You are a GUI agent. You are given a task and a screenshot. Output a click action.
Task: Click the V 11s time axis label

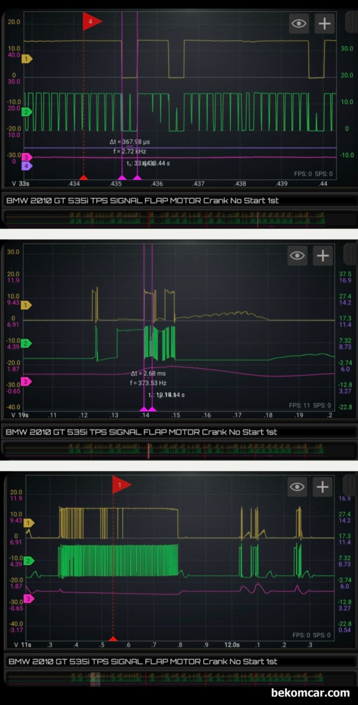pos(23,645)
